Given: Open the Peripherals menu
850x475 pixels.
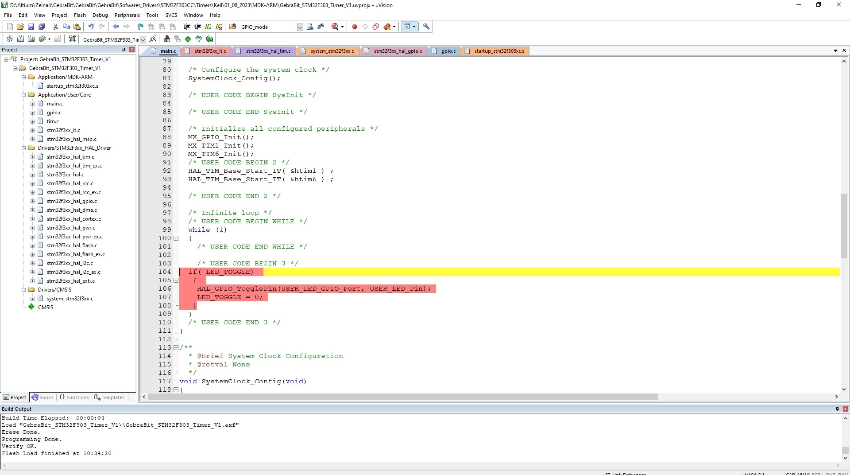Looking at the screenshot, I should click(x=127, y=15).
